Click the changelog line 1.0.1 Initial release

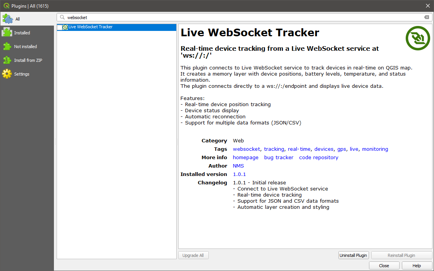tap(259, 182)
